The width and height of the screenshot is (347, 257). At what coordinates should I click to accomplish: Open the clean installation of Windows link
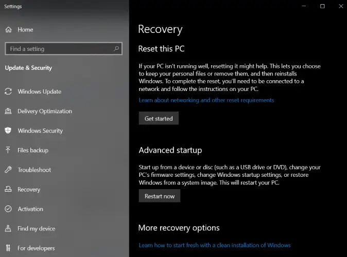(x=214, y=245)
